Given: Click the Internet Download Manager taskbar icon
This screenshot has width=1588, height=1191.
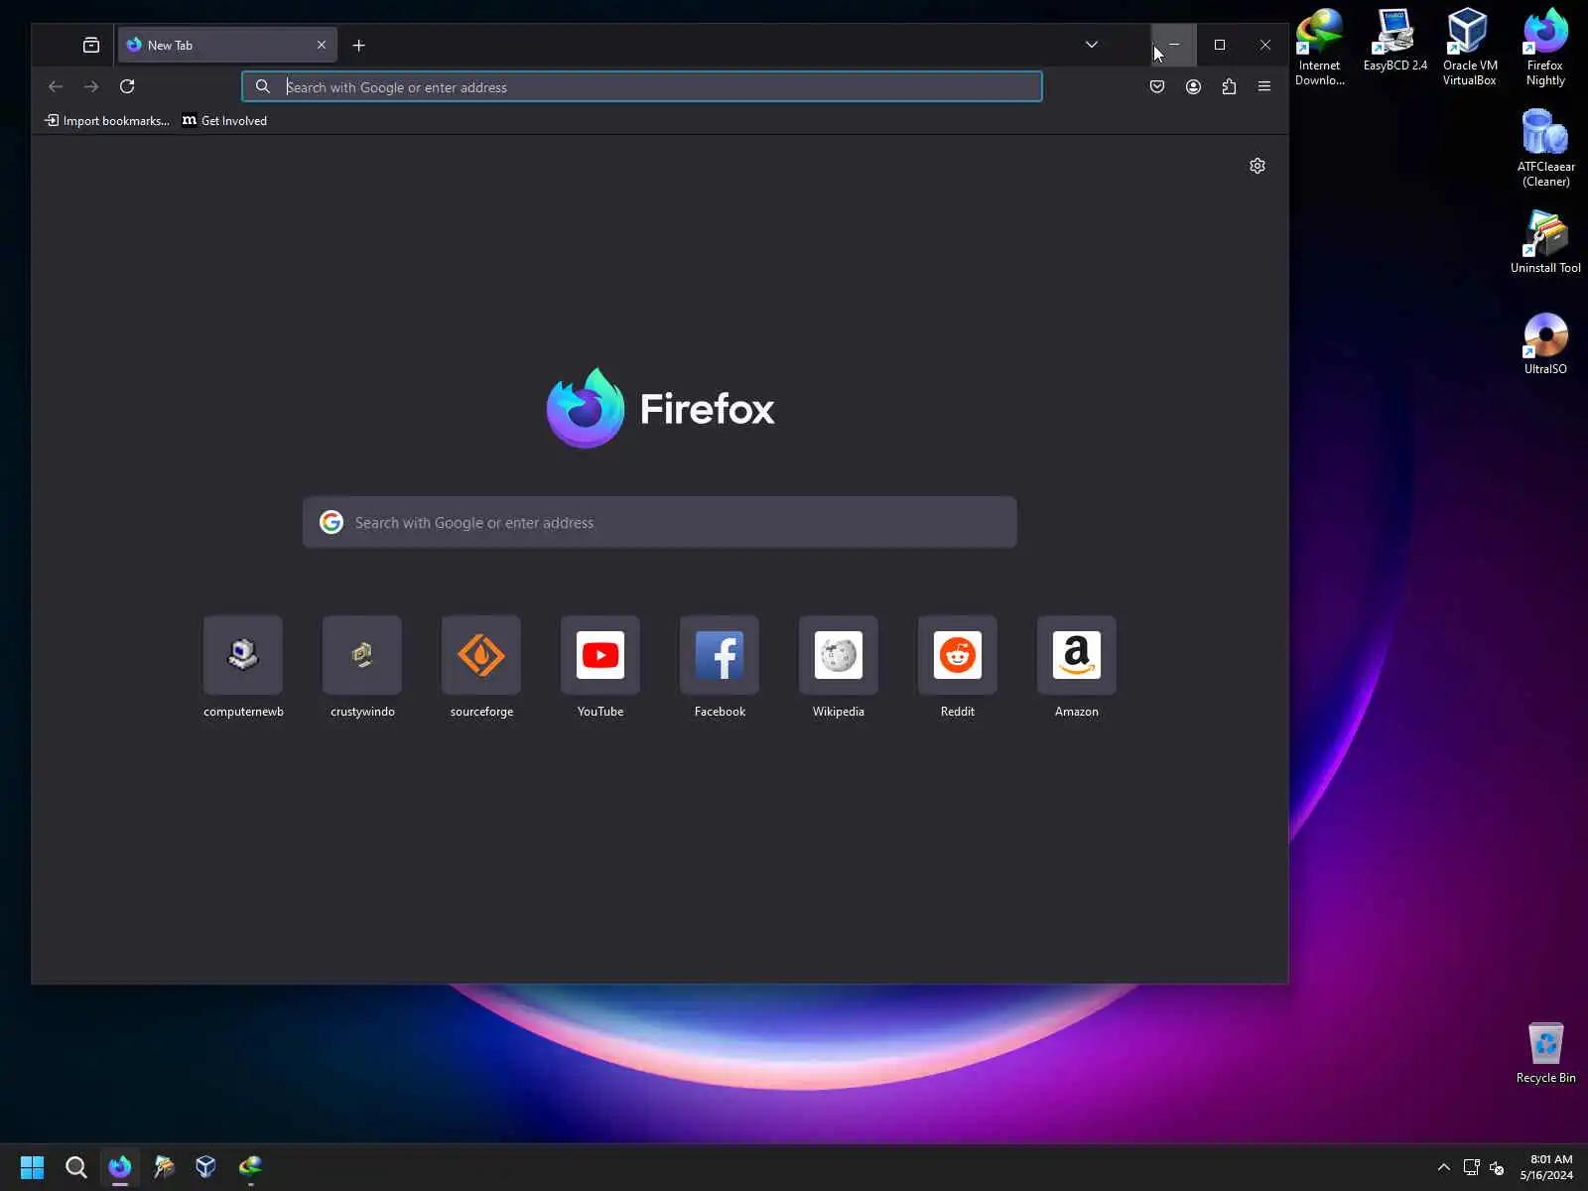Looking at the screenshot, I should (x=250, y=1167).
